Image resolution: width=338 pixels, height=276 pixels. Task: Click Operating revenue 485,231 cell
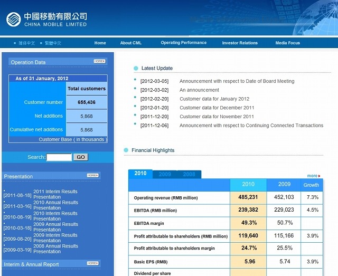(x=248, y=197)
